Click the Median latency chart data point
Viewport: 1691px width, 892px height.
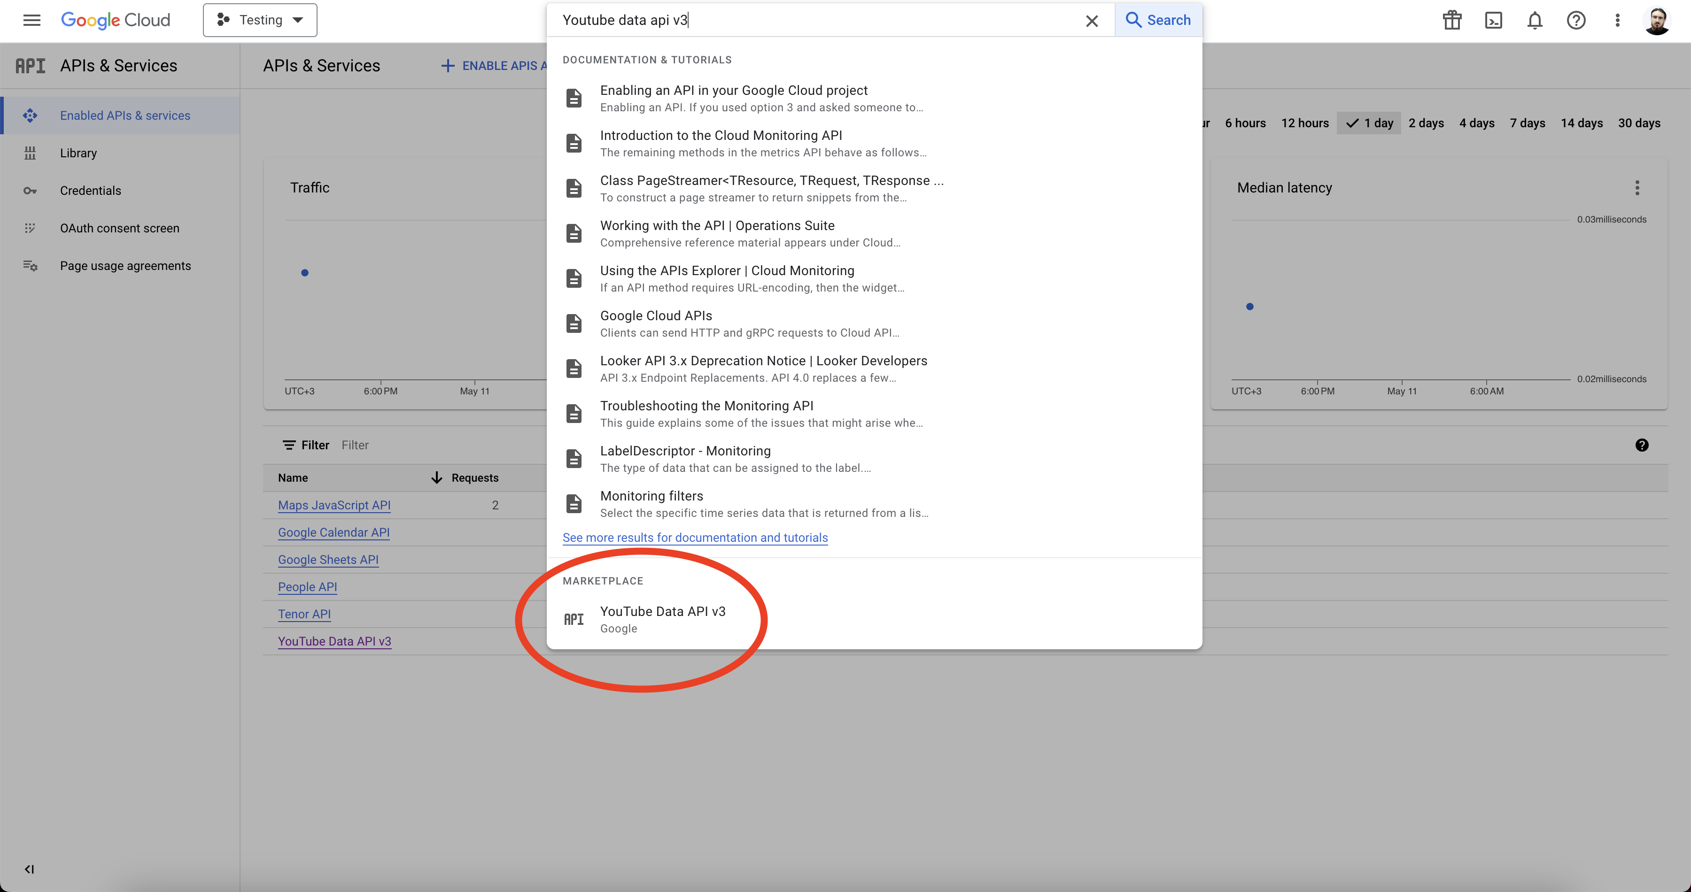(1250, 306)
